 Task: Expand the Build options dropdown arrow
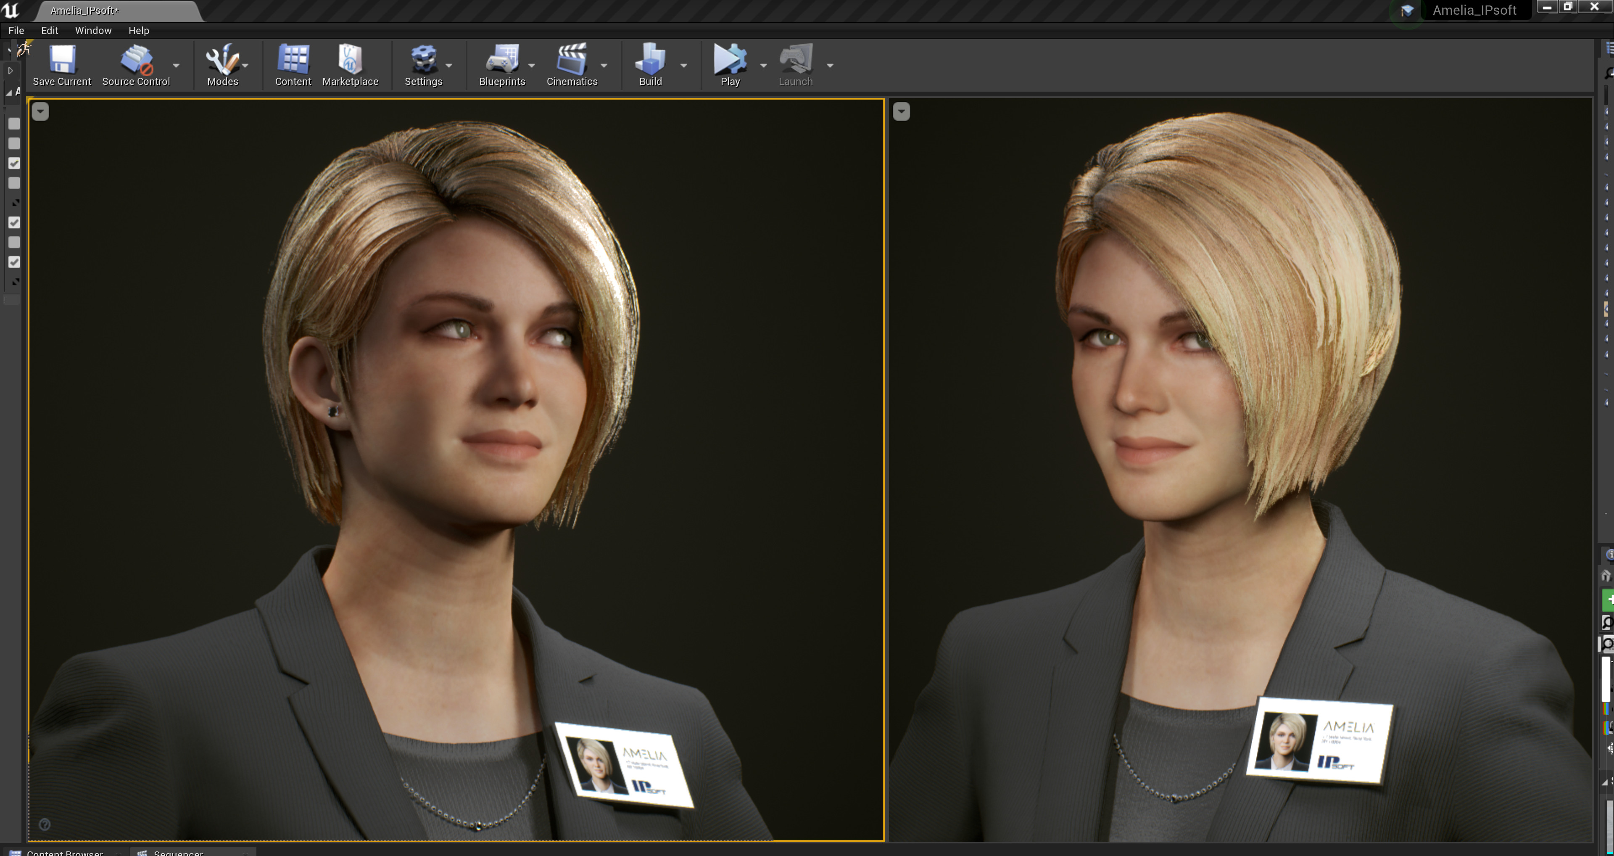point(683,65)
